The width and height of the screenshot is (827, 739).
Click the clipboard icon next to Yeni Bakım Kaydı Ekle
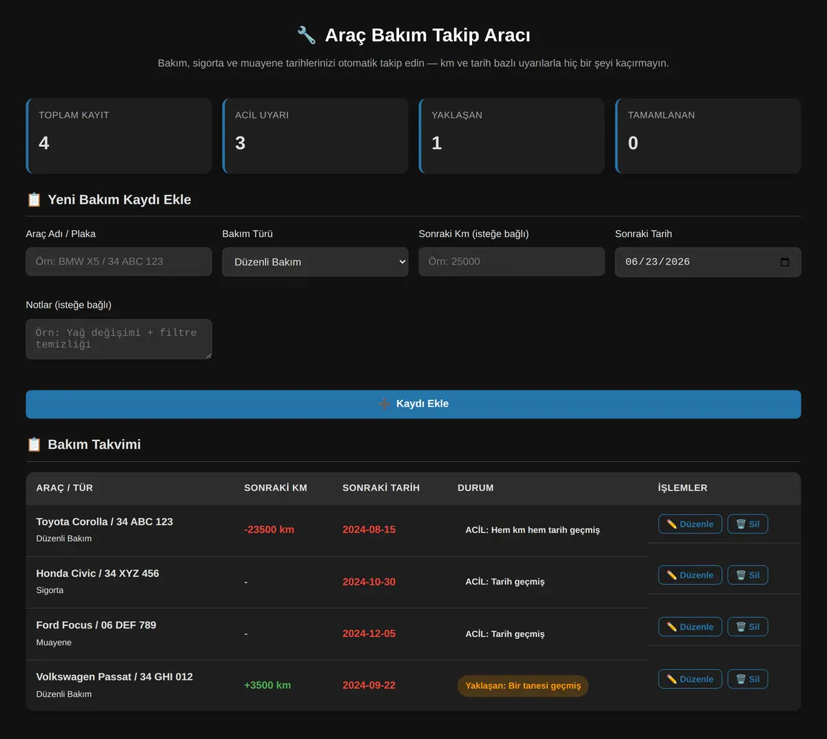(34, 200)
